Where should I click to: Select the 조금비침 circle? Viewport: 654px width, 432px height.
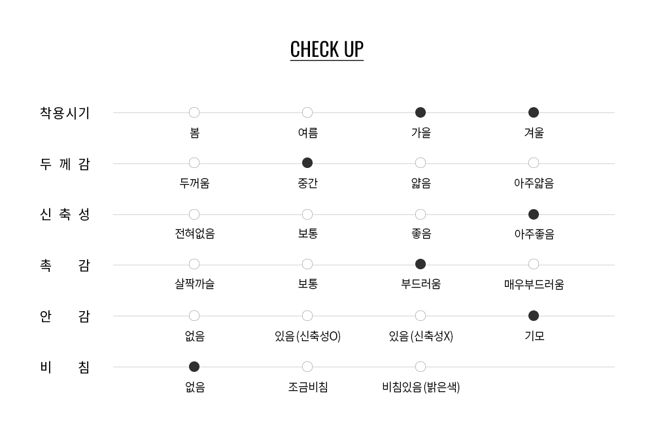(x=307, y=367)
